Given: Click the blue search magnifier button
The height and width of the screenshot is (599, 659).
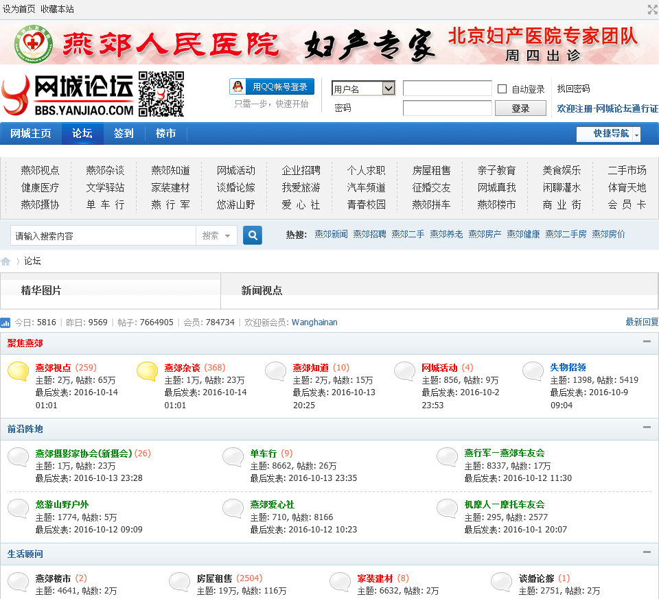Looking at the screenshot, I should pos(253,235).
